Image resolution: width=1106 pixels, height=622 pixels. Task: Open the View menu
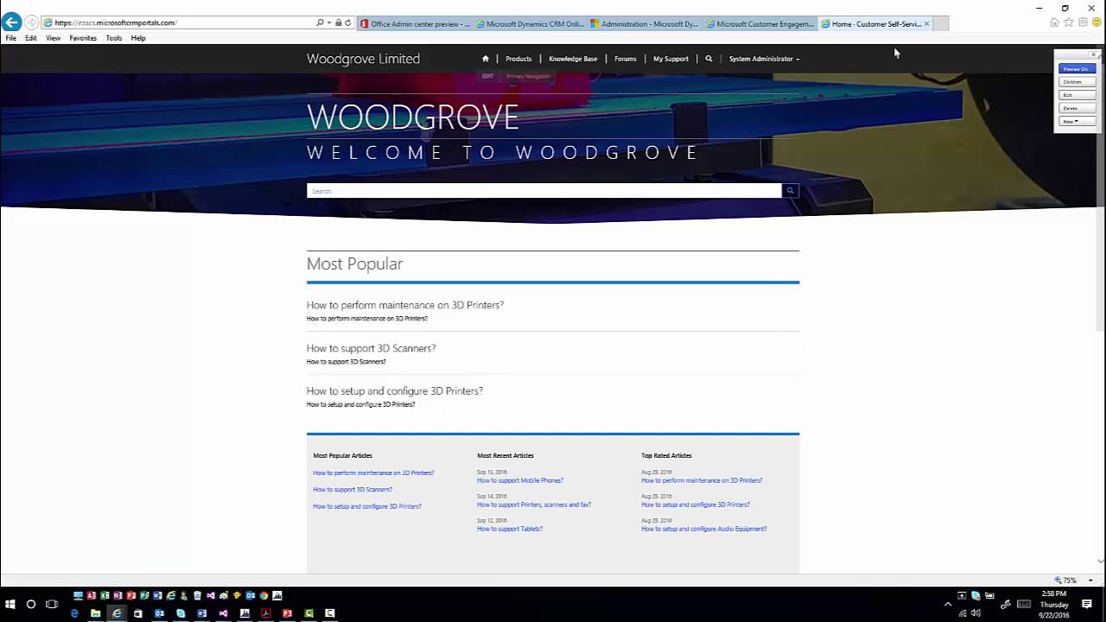[53, 38]
